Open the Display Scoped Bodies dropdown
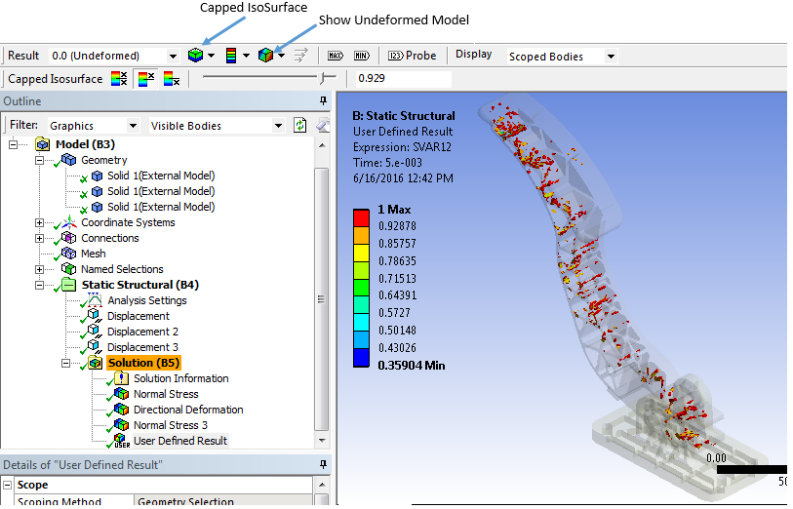 (611, 57)
